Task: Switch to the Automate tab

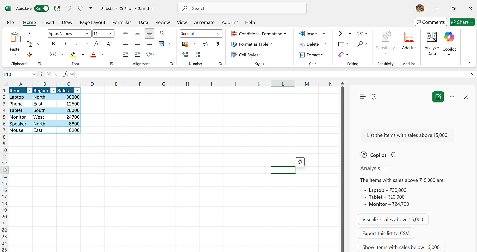Action: (204, 22)
